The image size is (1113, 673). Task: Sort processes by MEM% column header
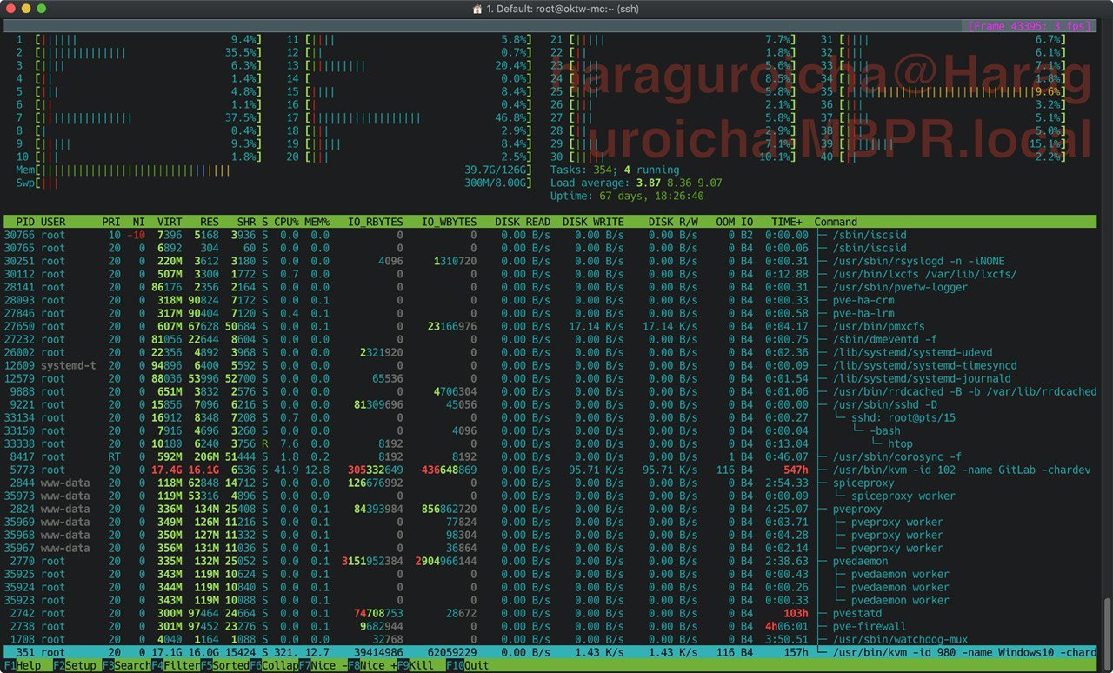pyautogui.click(x=317, y=222)
